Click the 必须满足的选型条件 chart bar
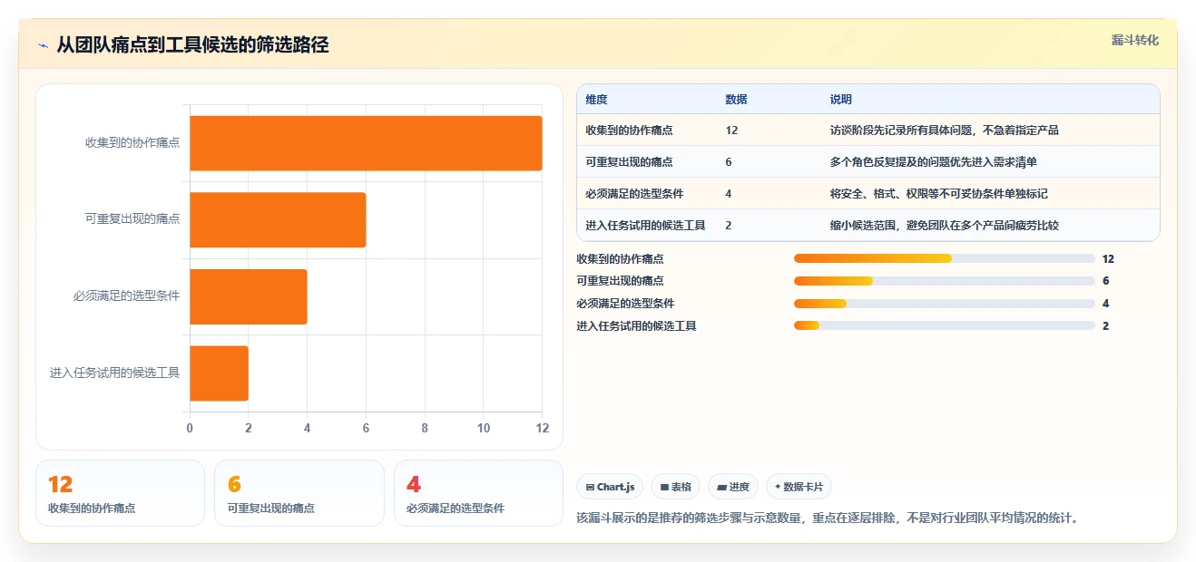1196x562 pixels. [249, 296]
